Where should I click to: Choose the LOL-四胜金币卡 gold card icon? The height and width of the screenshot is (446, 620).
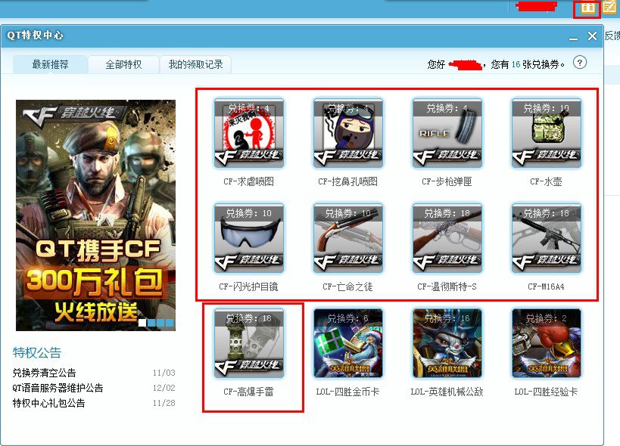tap(348, 343)
